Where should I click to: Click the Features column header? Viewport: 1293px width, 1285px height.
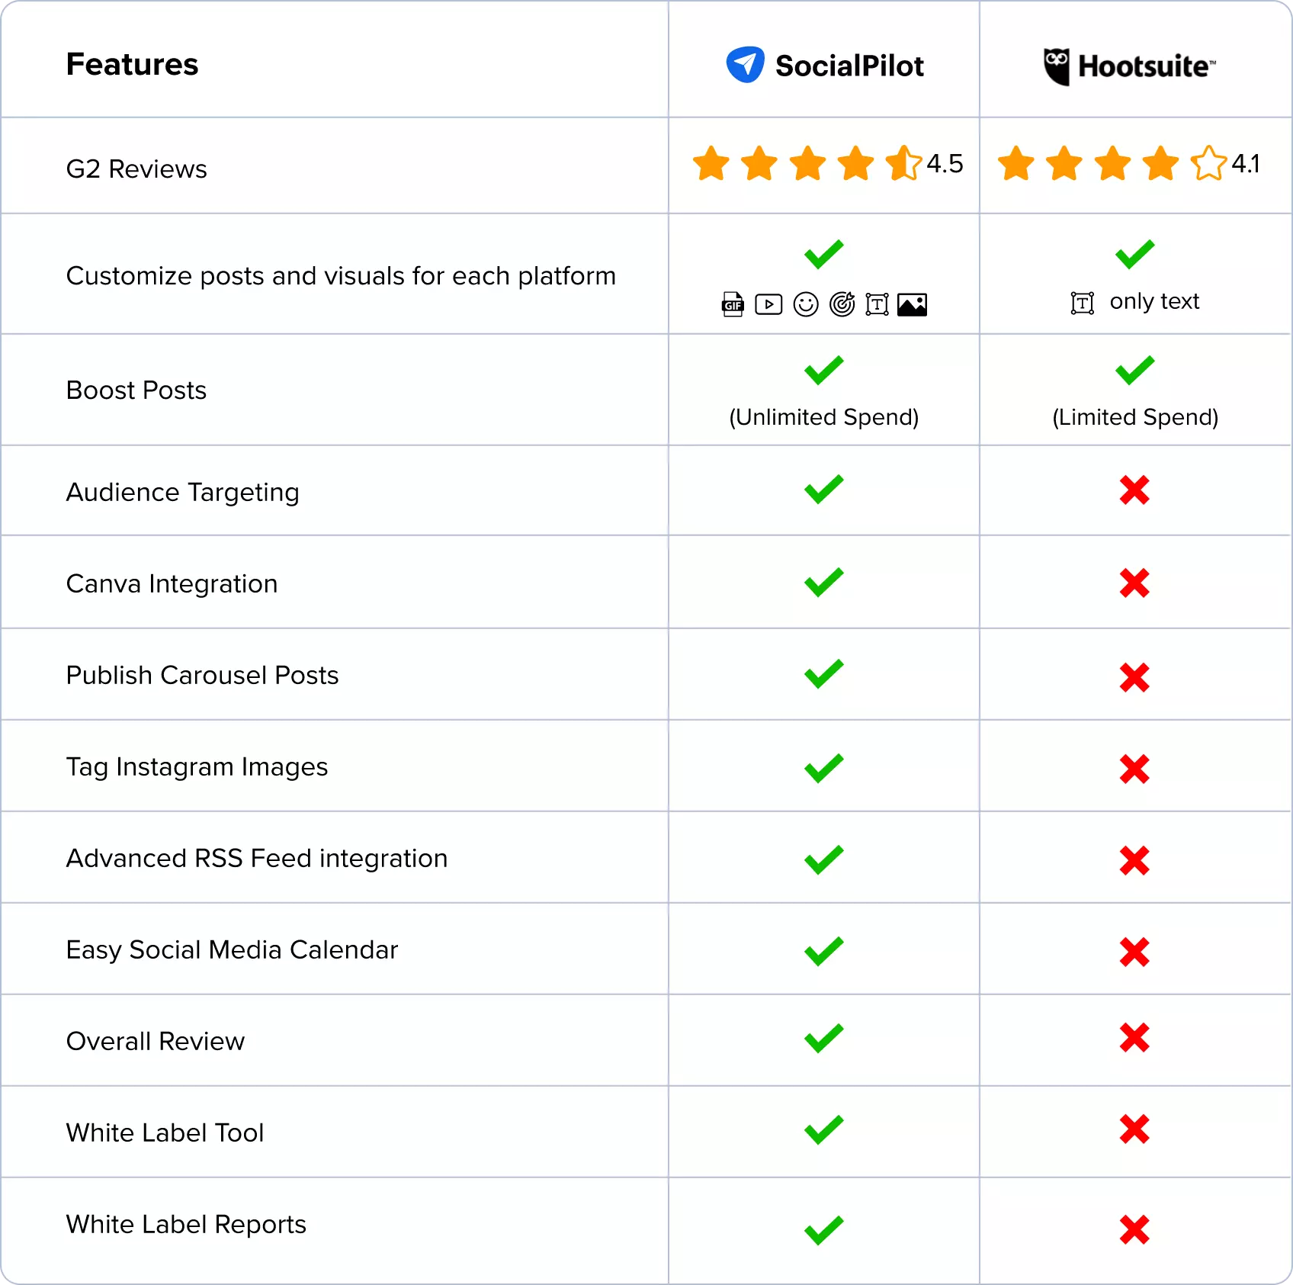(x=132, y=65)
